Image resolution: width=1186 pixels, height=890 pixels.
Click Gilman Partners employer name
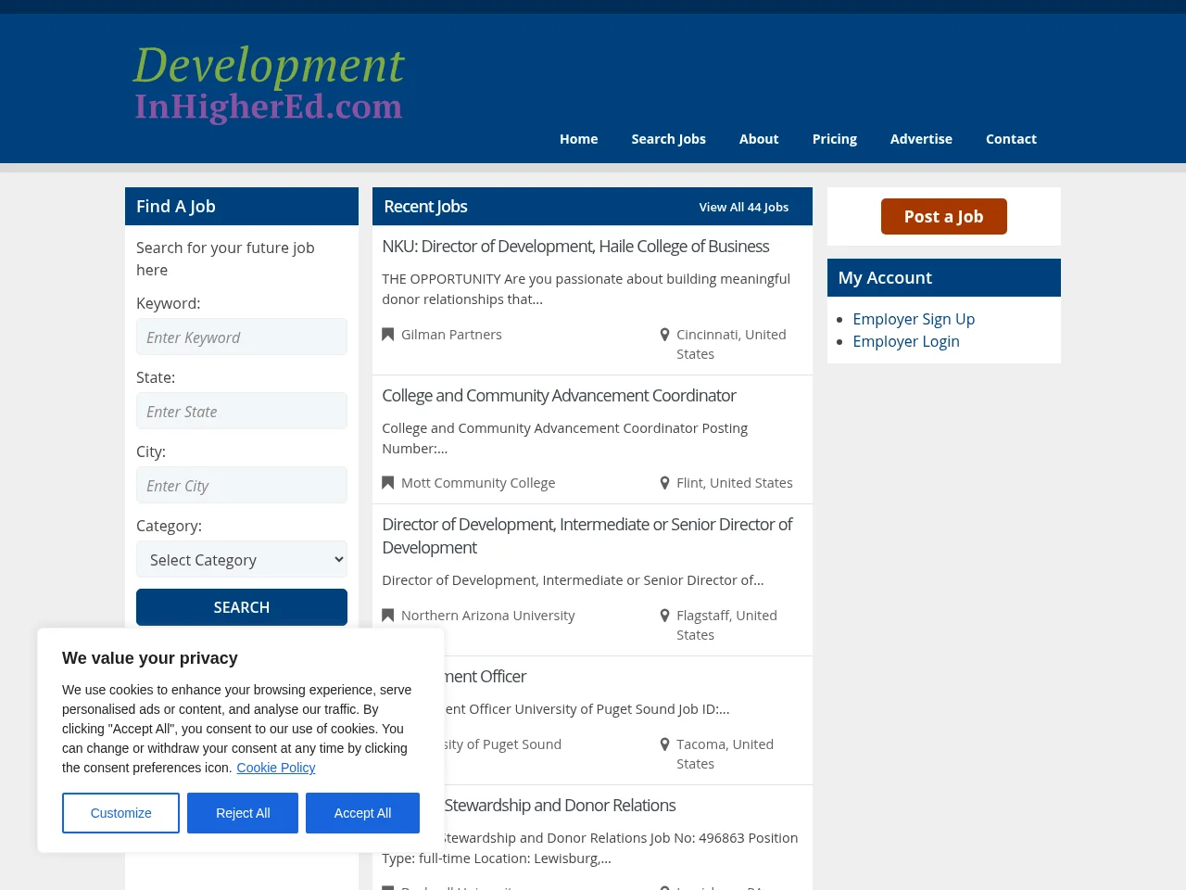451,335
